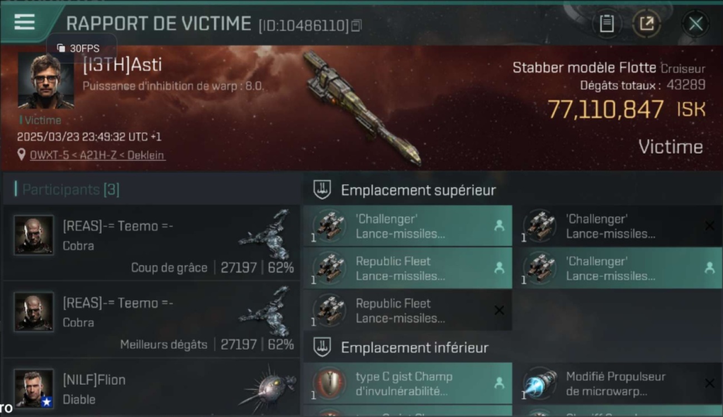Open the clipboard report icon
Viewport: 723px width, 417px height.
[607, 23]
